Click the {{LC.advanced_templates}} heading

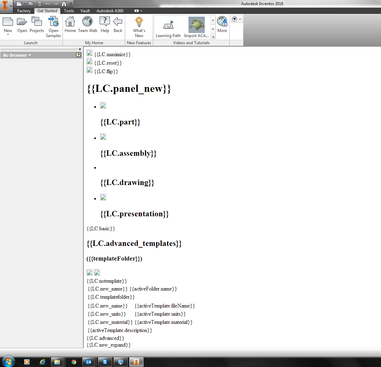(x=134, y=244)
